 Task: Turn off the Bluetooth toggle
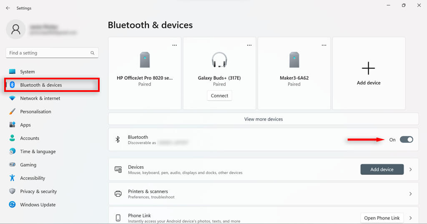pos(406,140)
